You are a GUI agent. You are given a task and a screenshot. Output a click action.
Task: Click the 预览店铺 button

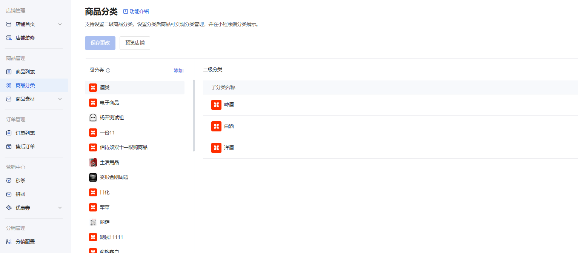coord(135,43)
